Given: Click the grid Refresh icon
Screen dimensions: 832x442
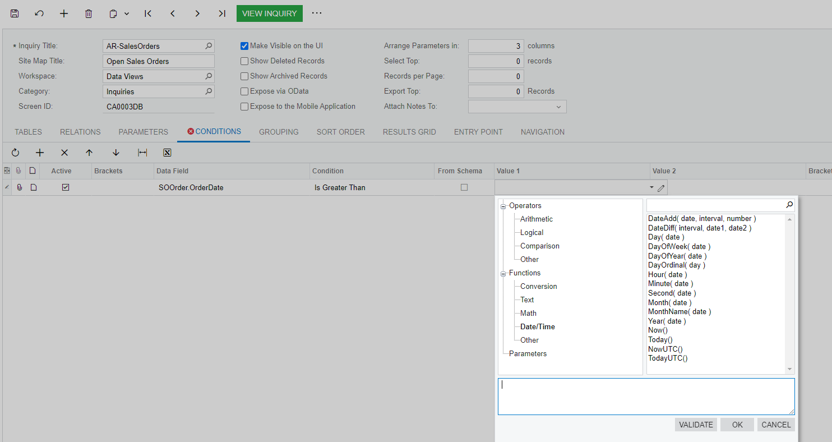Looking at the screenshot, I should [15, 153].
